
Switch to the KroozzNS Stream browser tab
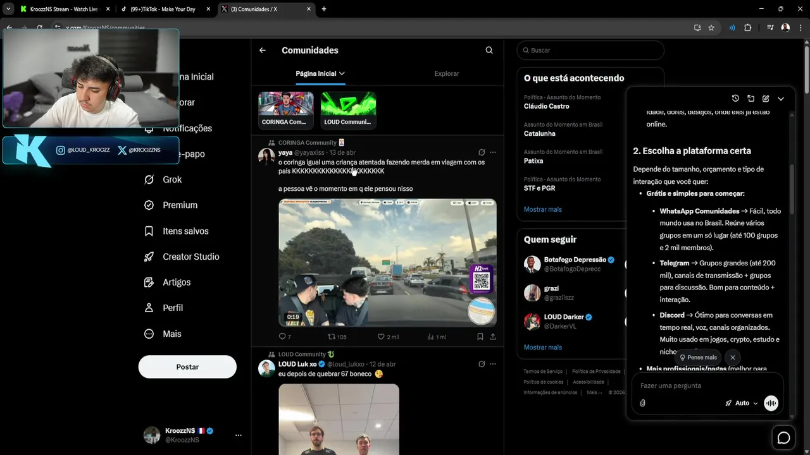tap(63, 9)
